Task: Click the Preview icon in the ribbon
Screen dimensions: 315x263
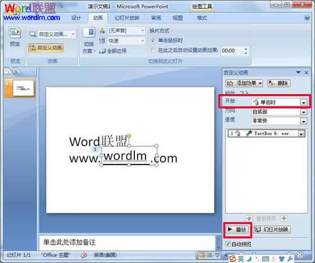Action: pos(15,32)
